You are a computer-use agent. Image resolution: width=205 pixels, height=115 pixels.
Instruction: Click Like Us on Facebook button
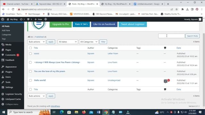coord(104,24)
